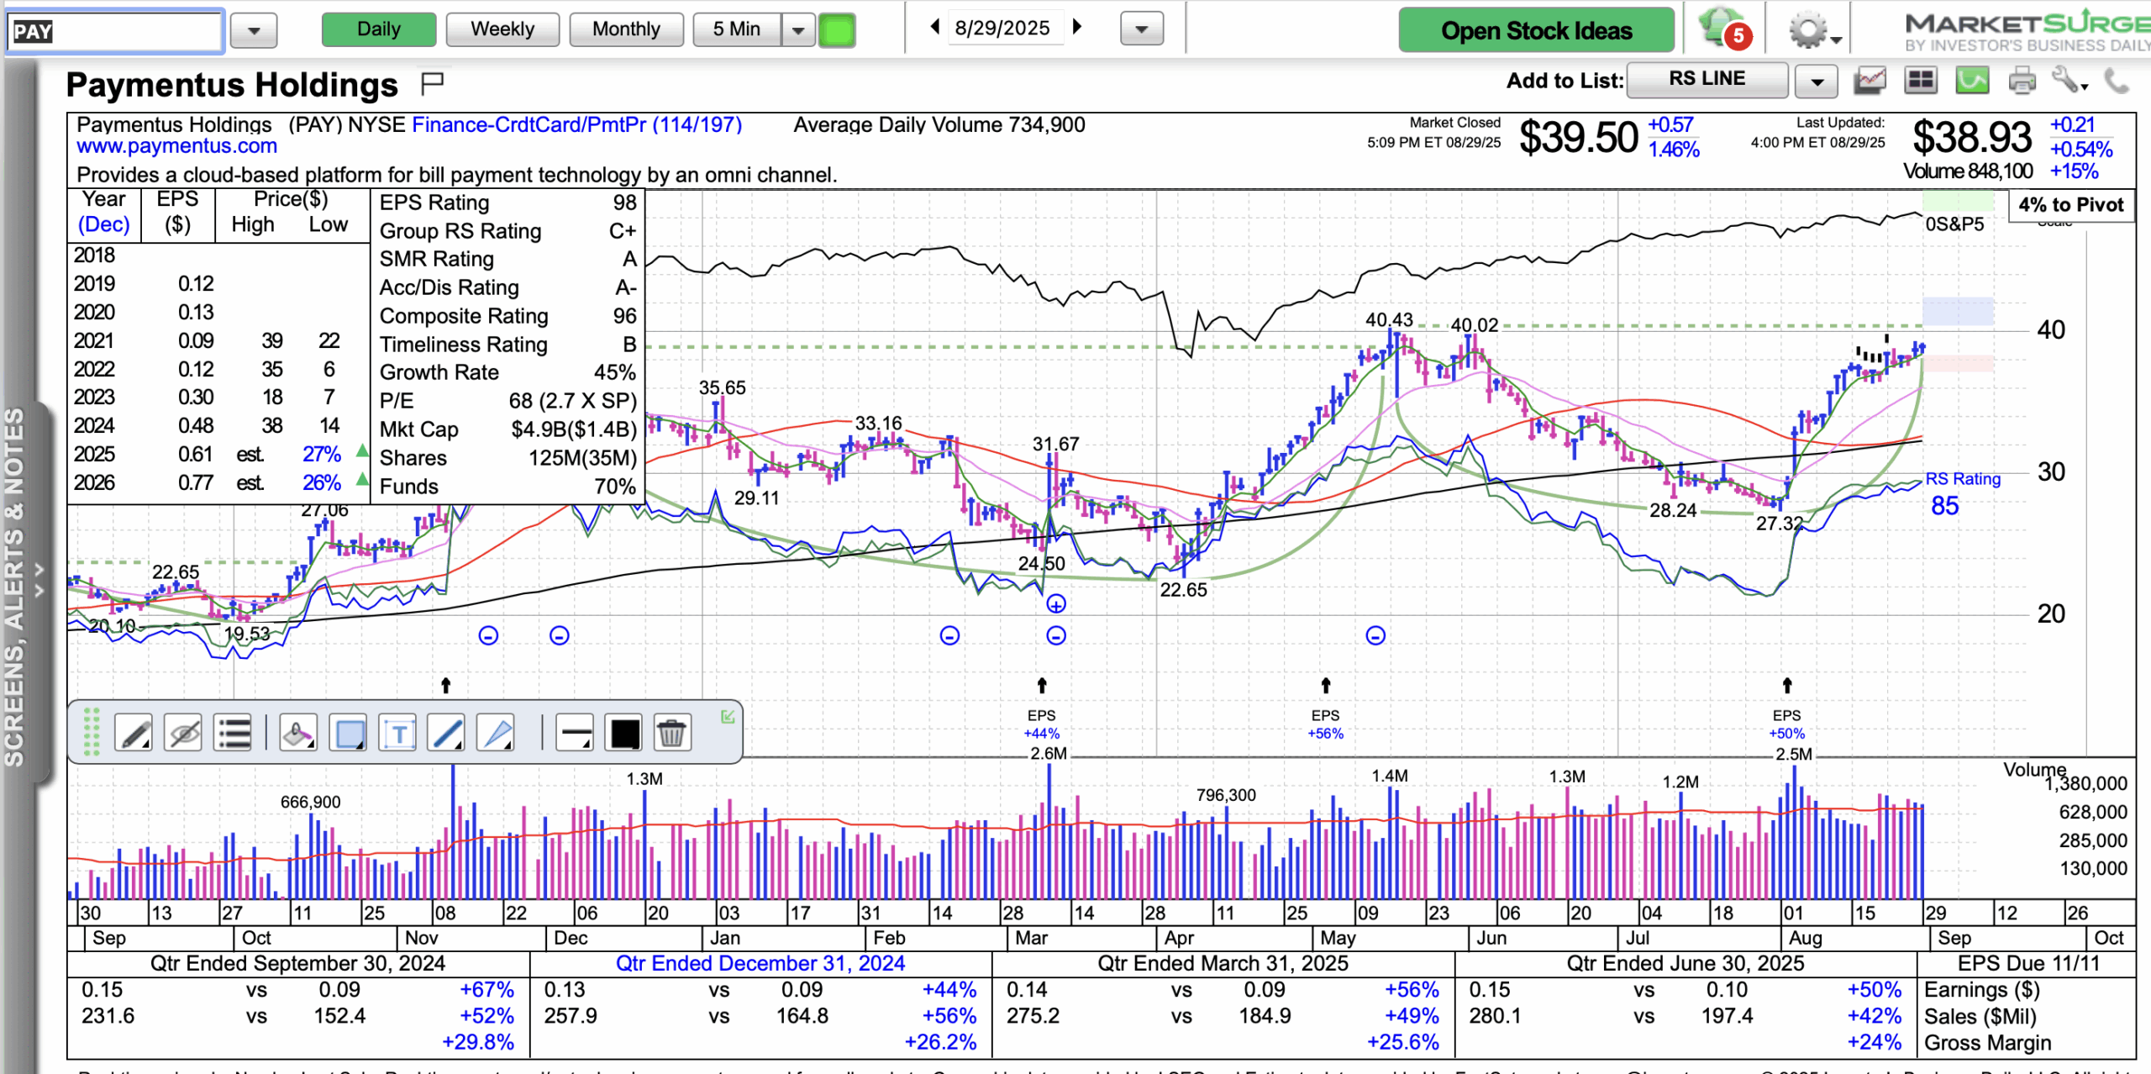This screenshot has width=2151, height=1074.
Task: Toggle hide drawings eye icon
Action: [x=184, y=734]
